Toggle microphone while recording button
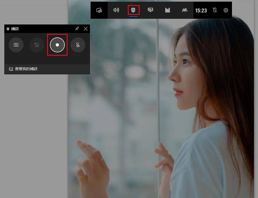Image resolution: width=258 pixels, height=198 pixels. click(x=78, y=45)
